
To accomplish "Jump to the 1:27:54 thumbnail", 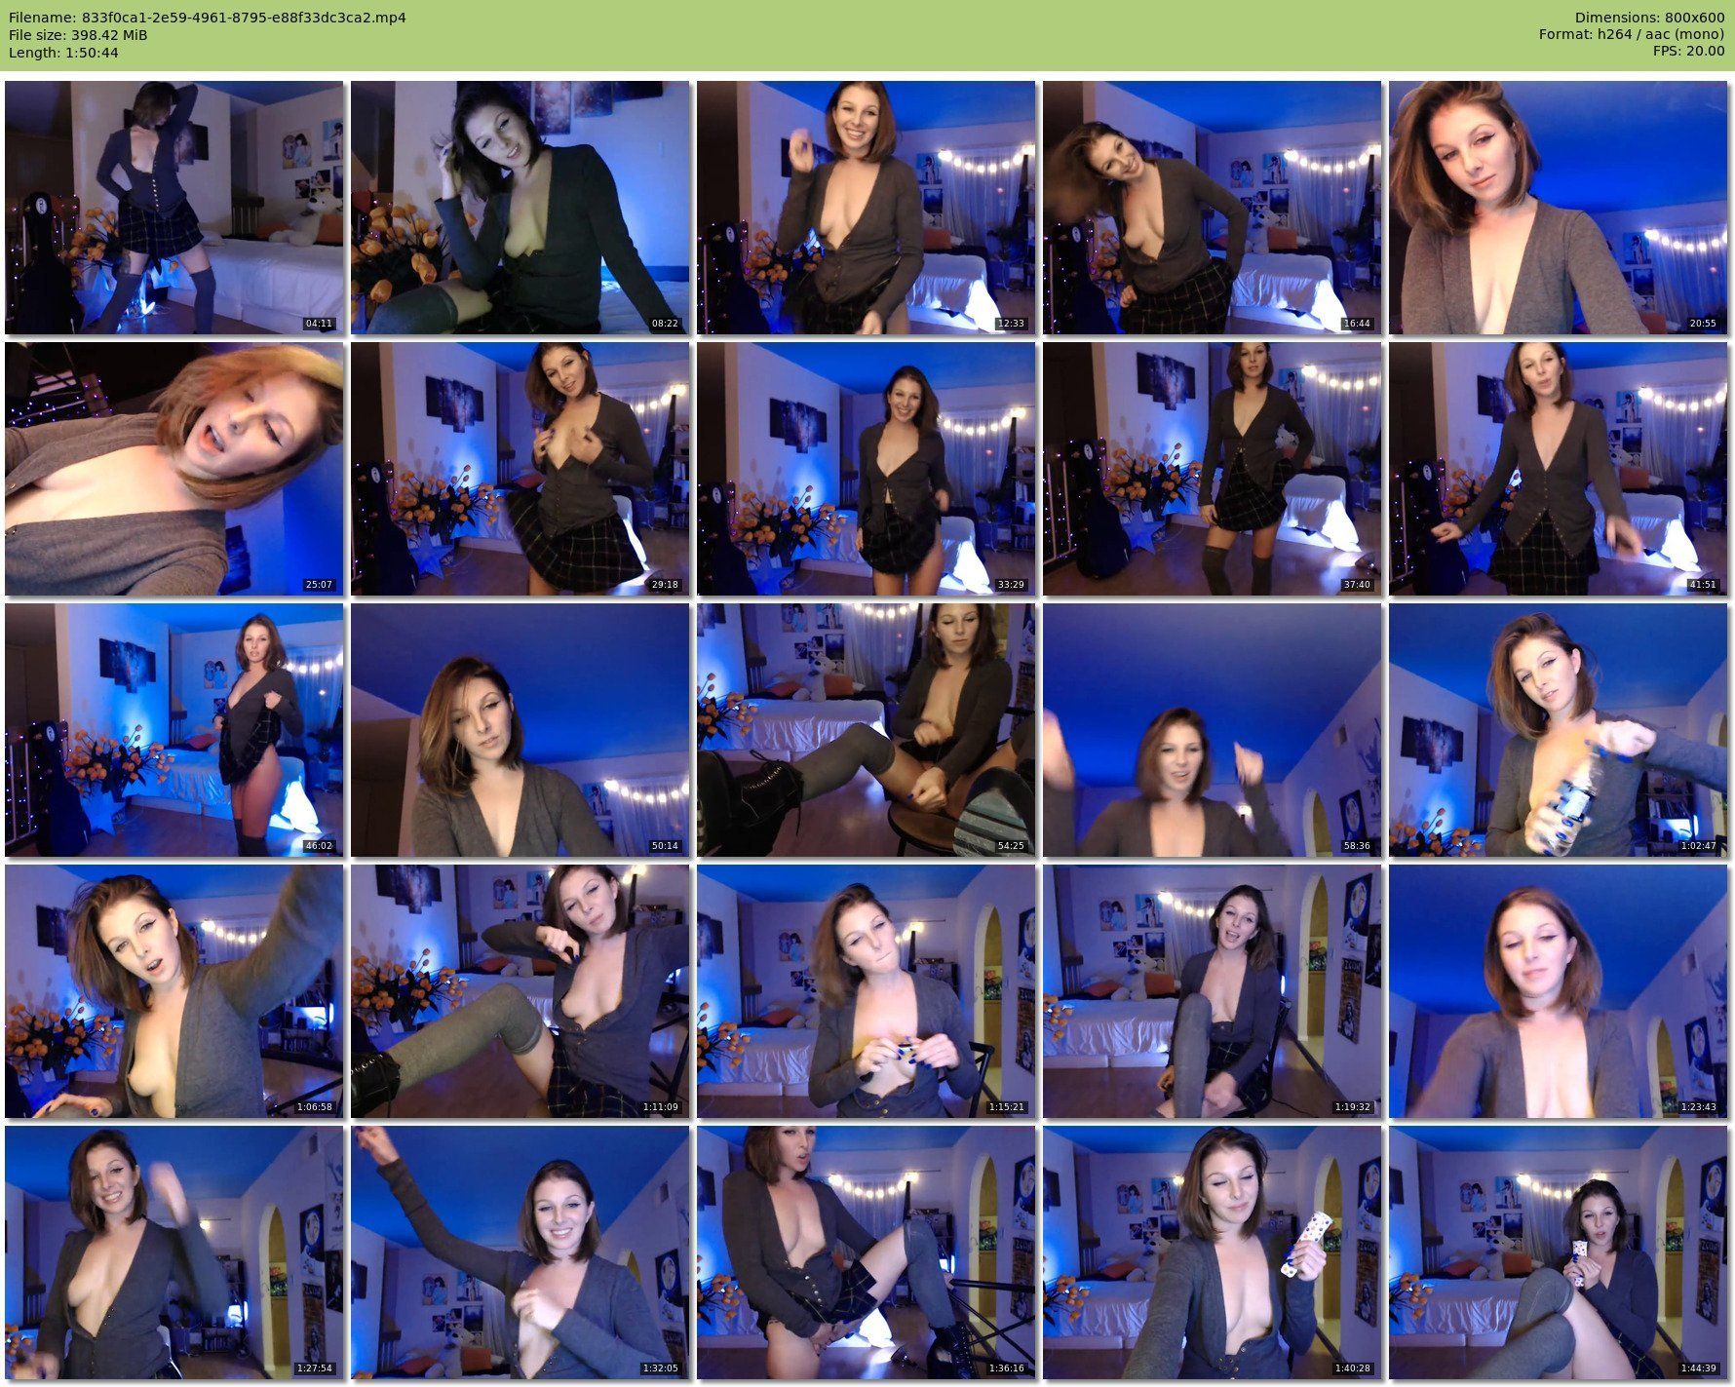I will (173, 1252).
